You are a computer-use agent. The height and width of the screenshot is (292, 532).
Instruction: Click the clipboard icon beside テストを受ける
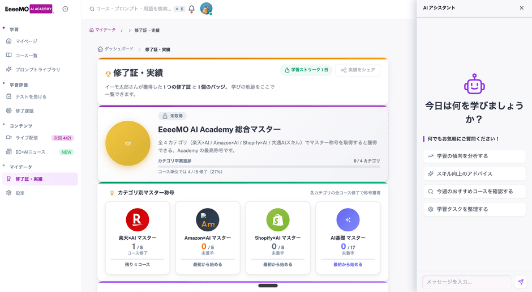click(9, 96)
